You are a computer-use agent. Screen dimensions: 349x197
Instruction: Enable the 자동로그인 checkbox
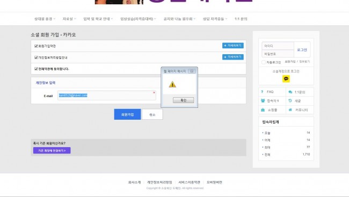264,62
